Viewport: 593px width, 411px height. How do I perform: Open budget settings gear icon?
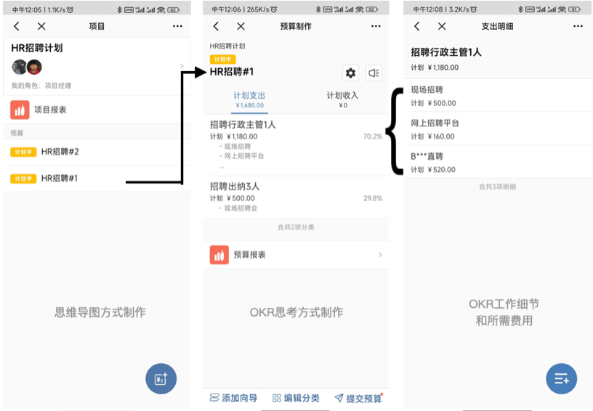pos(350,73)
